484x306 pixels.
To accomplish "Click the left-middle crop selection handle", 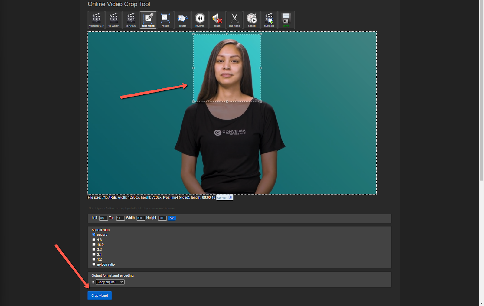I will [193, 68].
